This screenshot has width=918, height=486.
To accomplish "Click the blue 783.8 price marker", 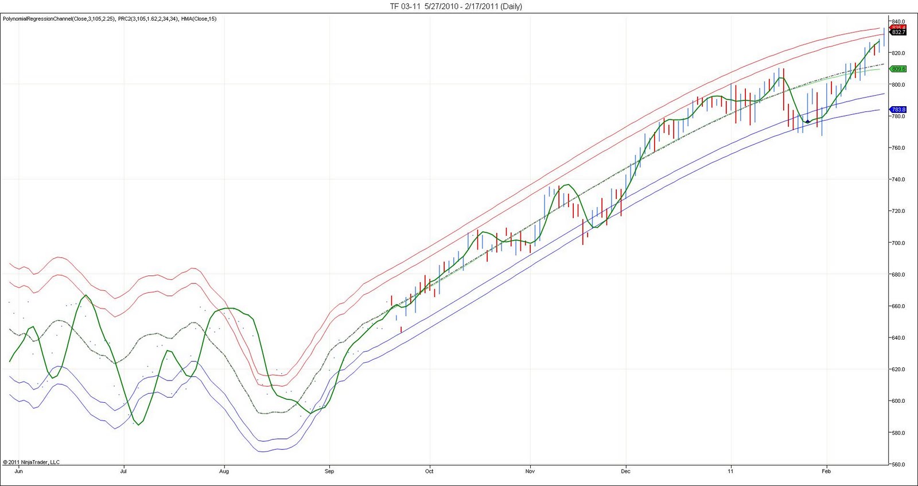I will point(898,110).
